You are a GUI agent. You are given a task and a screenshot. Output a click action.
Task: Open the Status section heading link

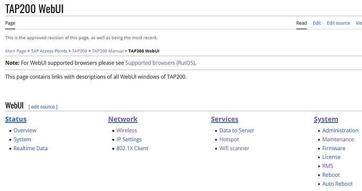click(16, 119)
